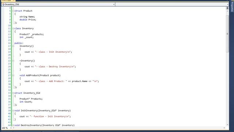Screen dimensions: 234x132
Task: Click the "int _count;" field line
Action: coord(26,37)
